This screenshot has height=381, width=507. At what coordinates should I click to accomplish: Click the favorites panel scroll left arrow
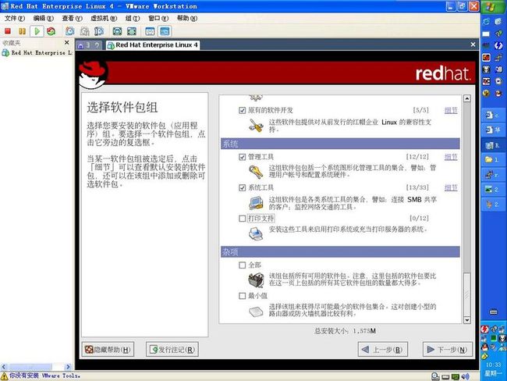[x=4, y=367]
